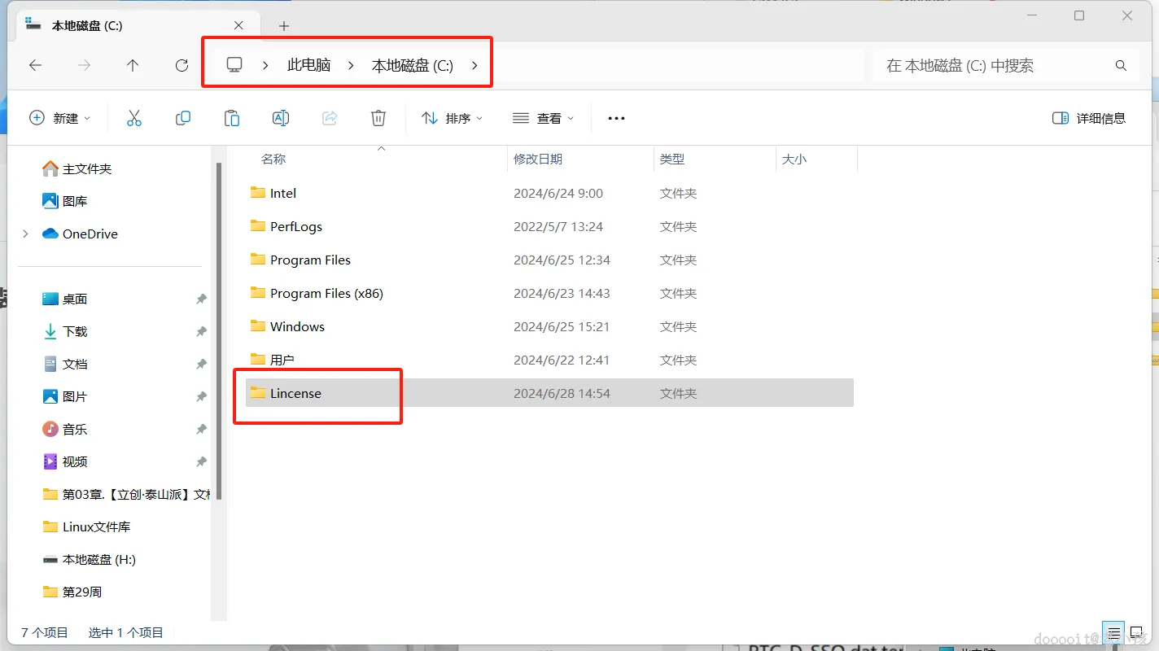
Task: Open 音乐 in the sidebar
Action: click(x=75, y=429)
